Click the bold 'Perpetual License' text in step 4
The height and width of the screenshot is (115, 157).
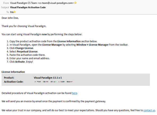(x=27, y=51)
